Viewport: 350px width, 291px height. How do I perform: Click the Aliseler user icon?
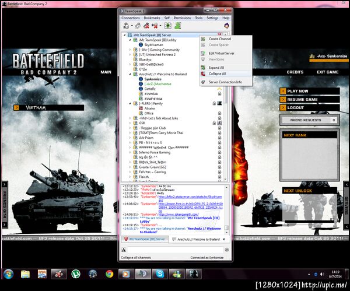(x=141, y=108)
